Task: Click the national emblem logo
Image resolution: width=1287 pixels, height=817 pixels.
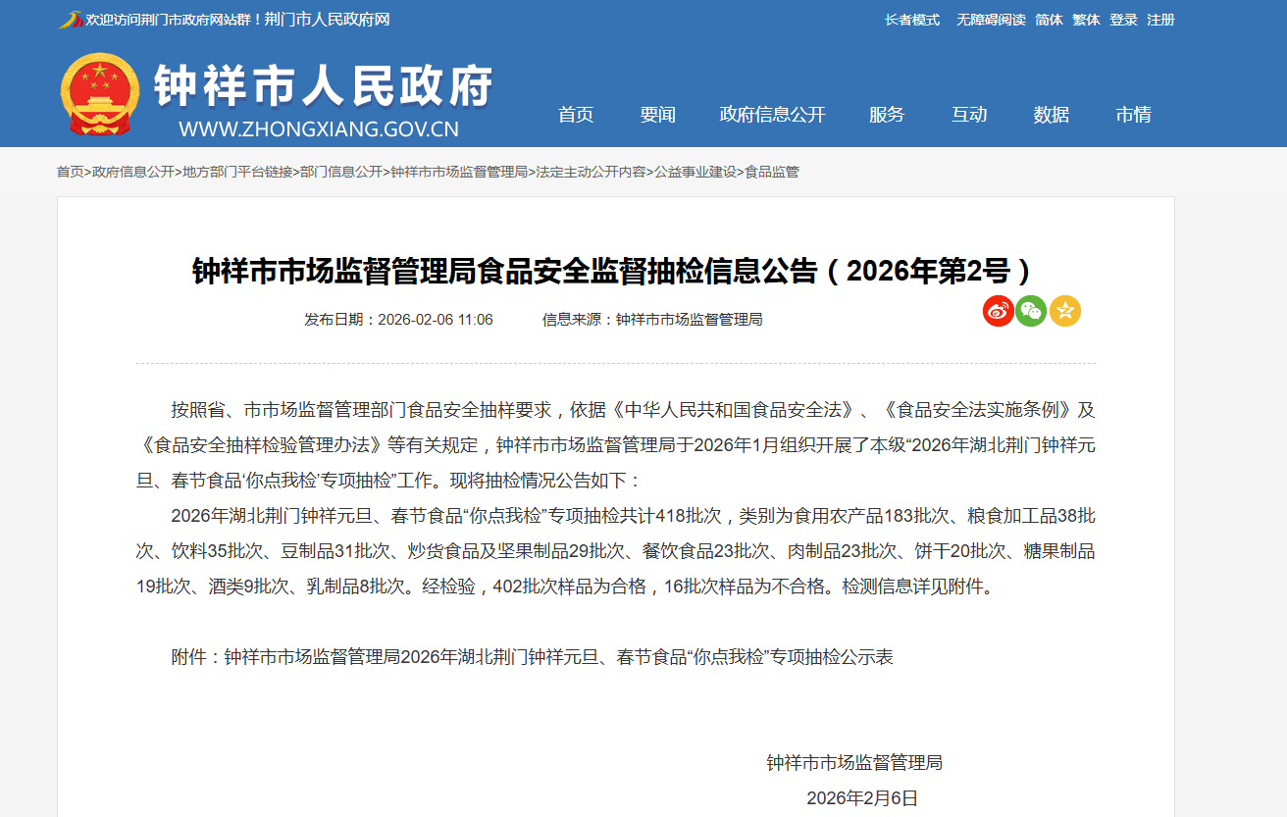Action: pos(99,94)
